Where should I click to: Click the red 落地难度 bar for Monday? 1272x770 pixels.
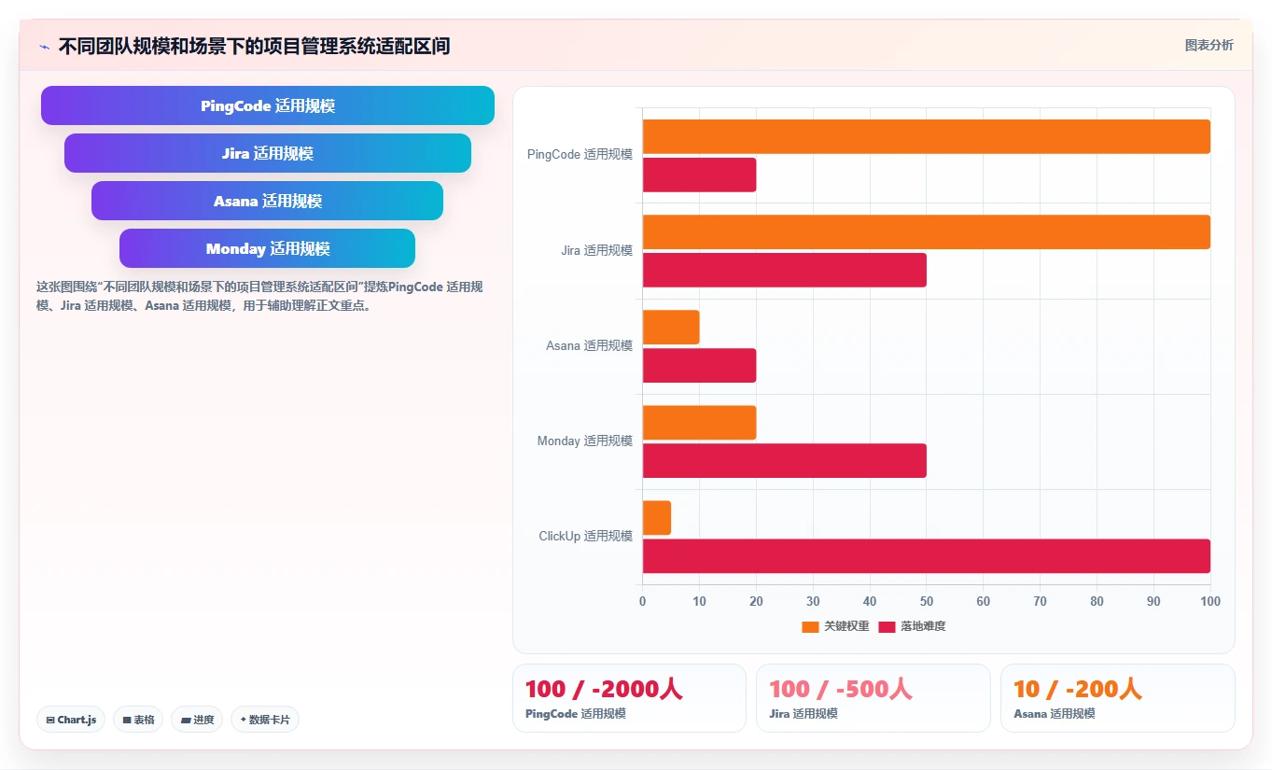point(784,460)
